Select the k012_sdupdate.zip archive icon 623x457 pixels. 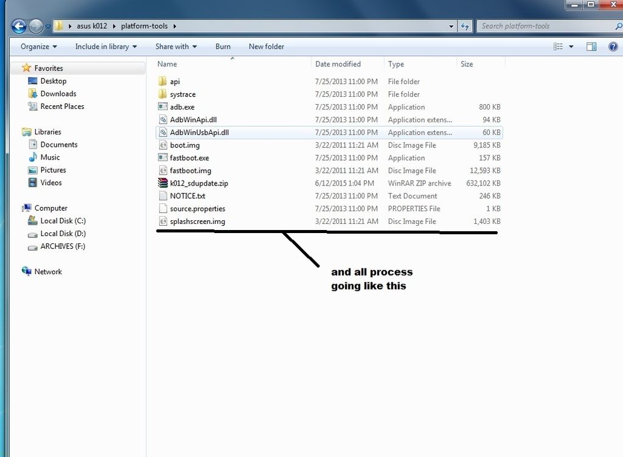[162, 183]
